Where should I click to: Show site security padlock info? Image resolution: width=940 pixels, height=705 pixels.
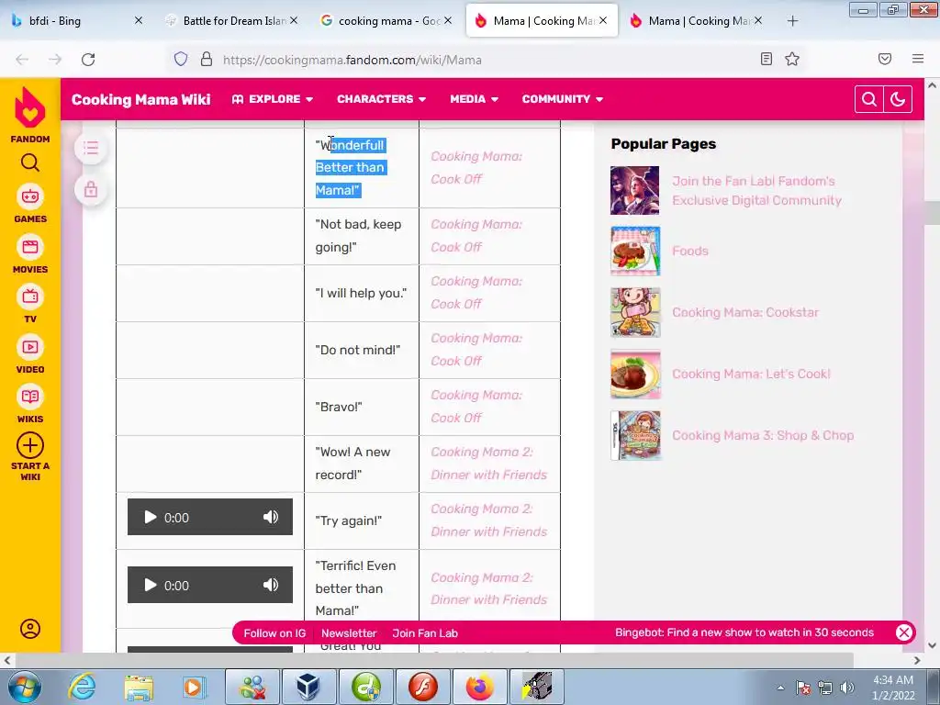[207, 59]
